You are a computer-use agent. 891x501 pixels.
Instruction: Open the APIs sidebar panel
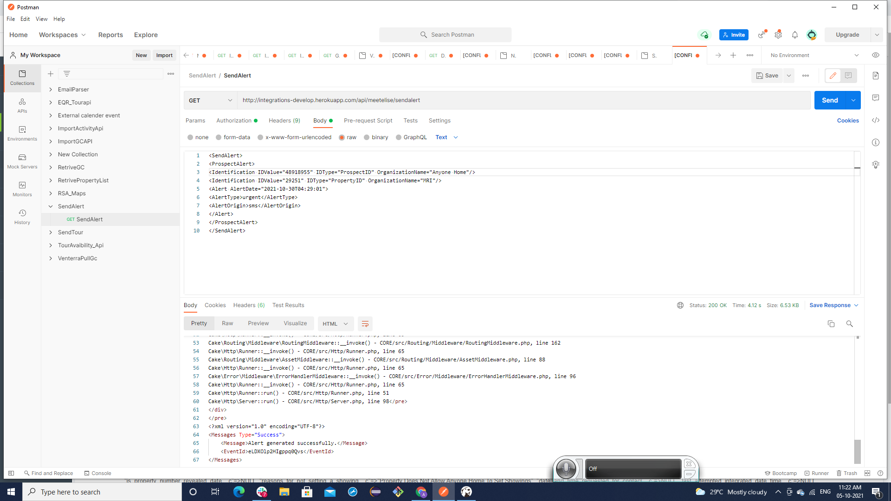tap(22, 106)
